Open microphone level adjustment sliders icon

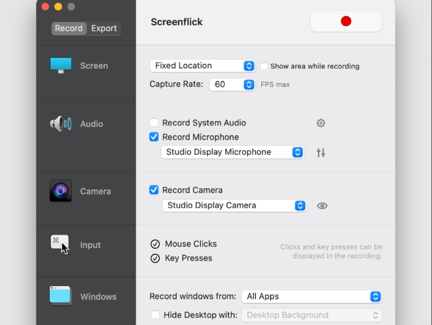321,153
